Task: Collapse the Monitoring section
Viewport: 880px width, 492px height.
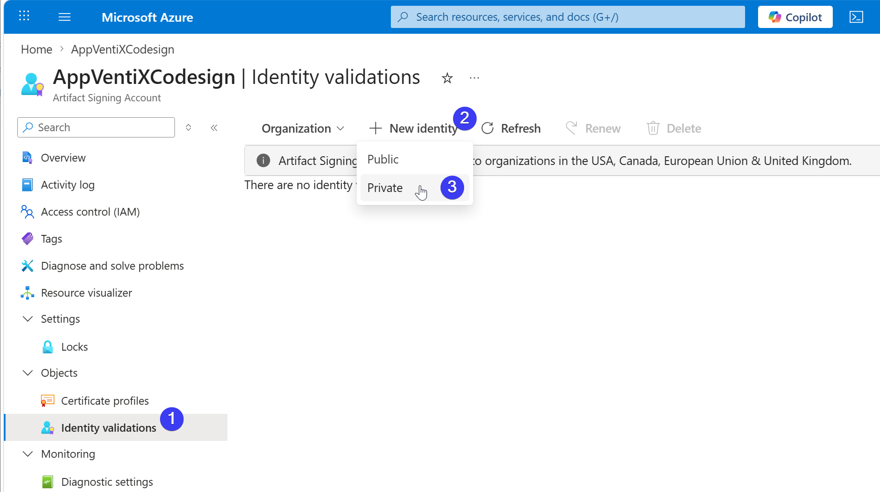Action: coord(28,454)
